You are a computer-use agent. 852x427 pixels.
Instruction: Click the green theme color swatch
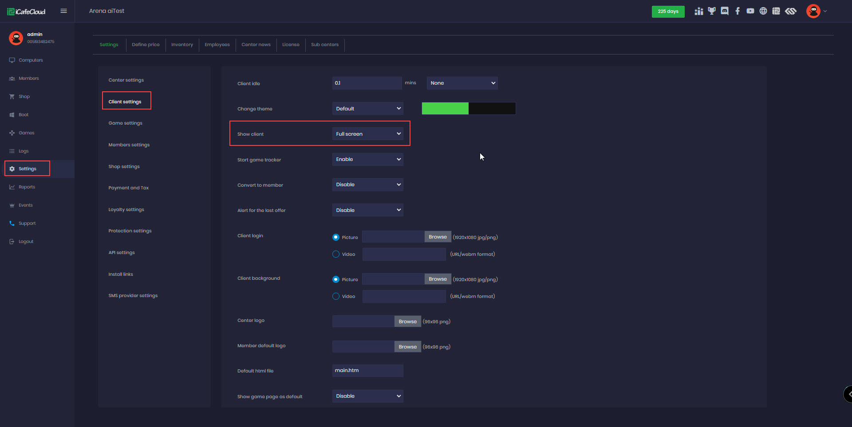tap(445, 108)
